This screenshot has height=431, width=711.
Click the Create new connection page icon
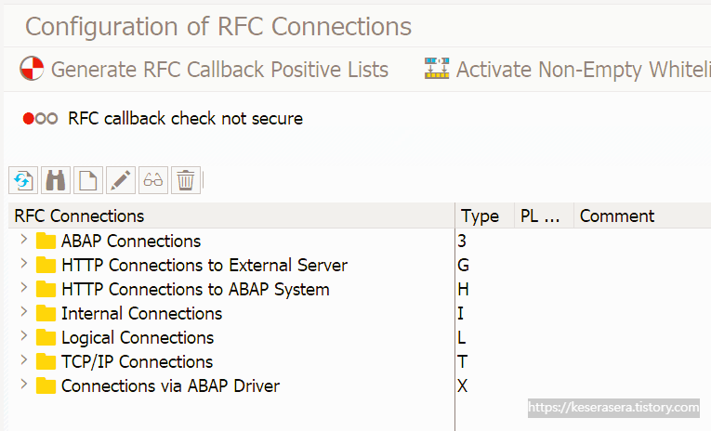point(88,180)
